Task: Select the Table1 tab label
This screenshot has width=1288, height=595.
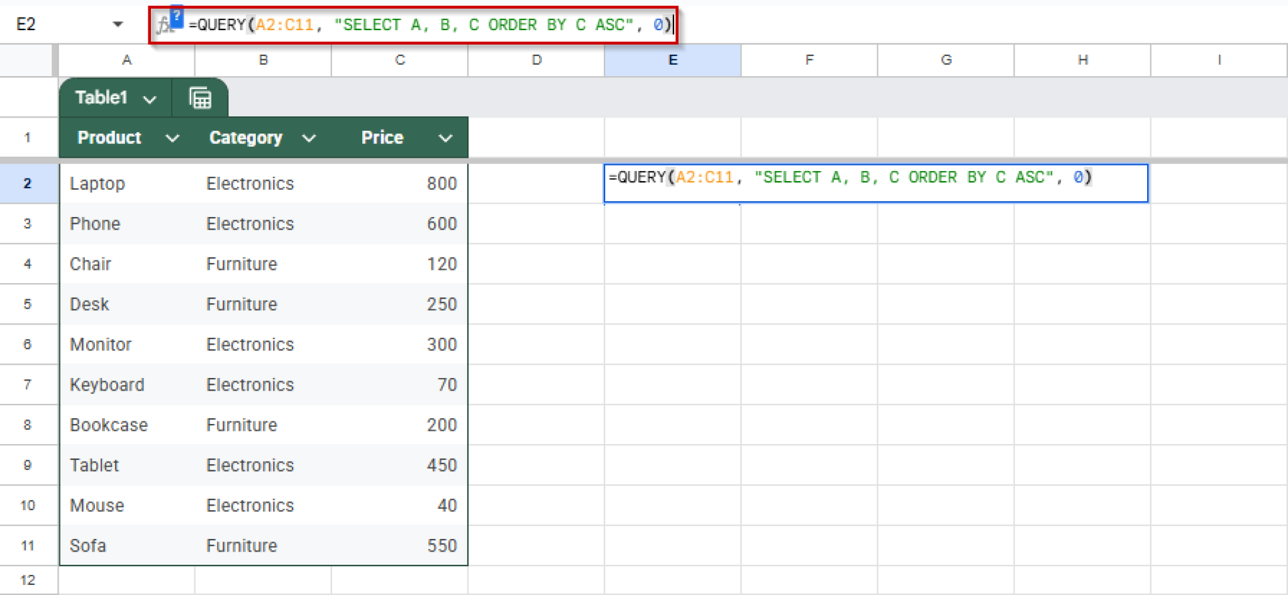Action: pos(101,97)
